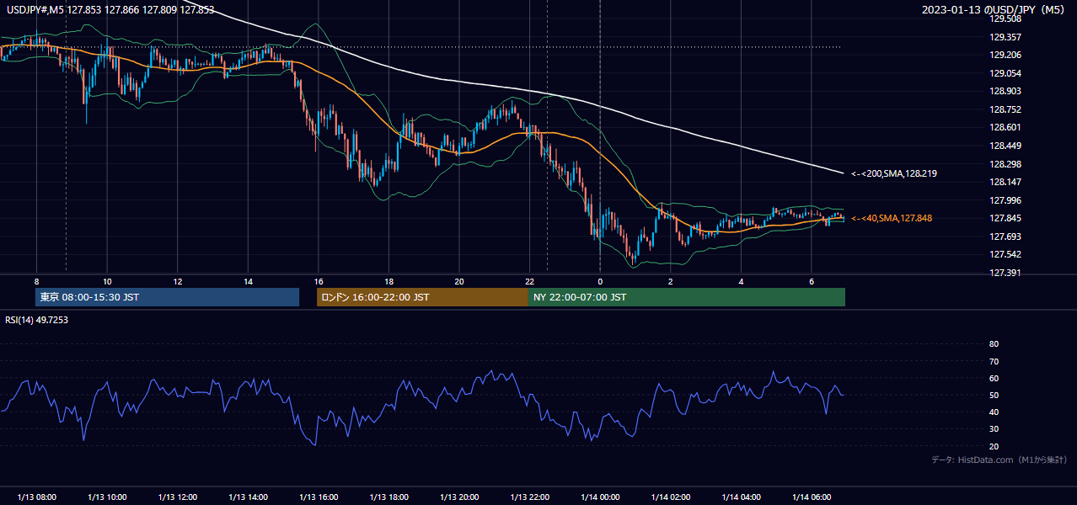The image size is (1077, 505).
Task: Click price level 129.206 on the axis
Action: (1005, 55)
